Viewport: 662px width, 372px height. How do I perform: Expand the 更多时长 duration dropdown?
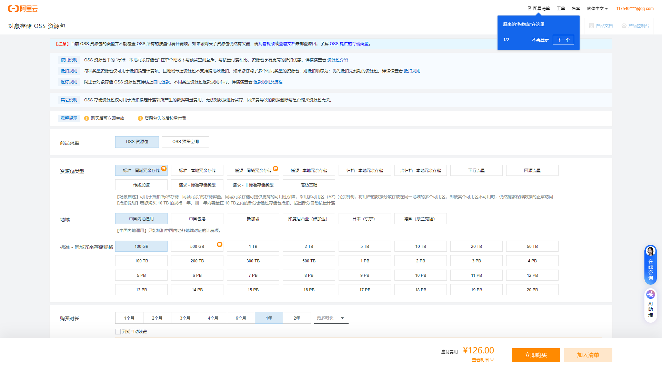[x=331, y=318]
